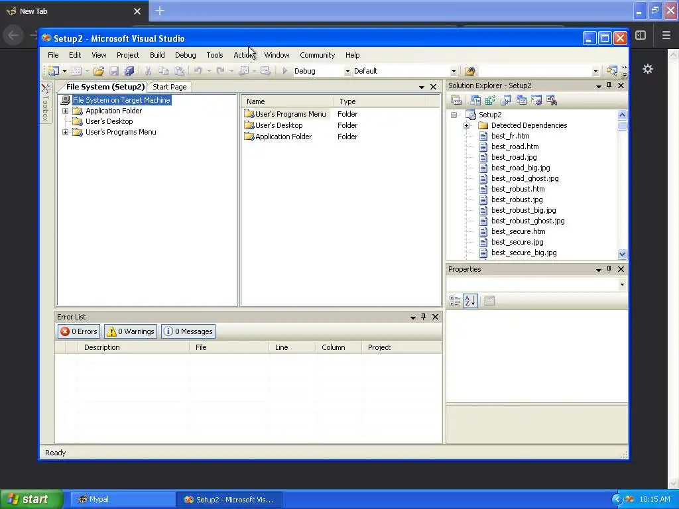The image size is (679, 509).
Task: Click the Cut scissors icon
Action: [x=148, y=71]
